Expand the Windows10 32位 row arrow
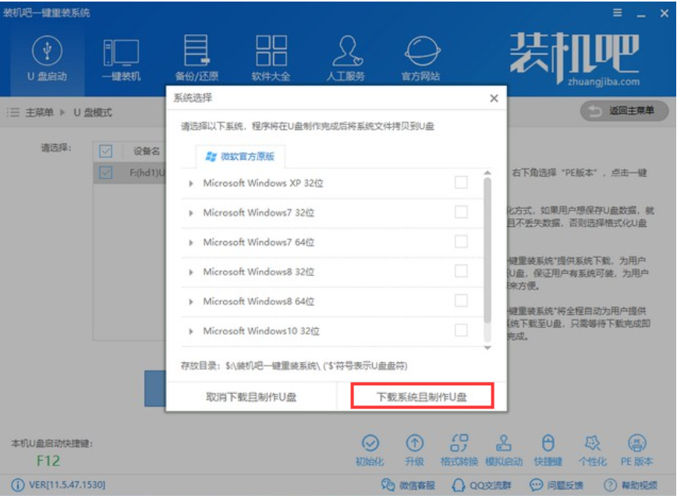 191,331
